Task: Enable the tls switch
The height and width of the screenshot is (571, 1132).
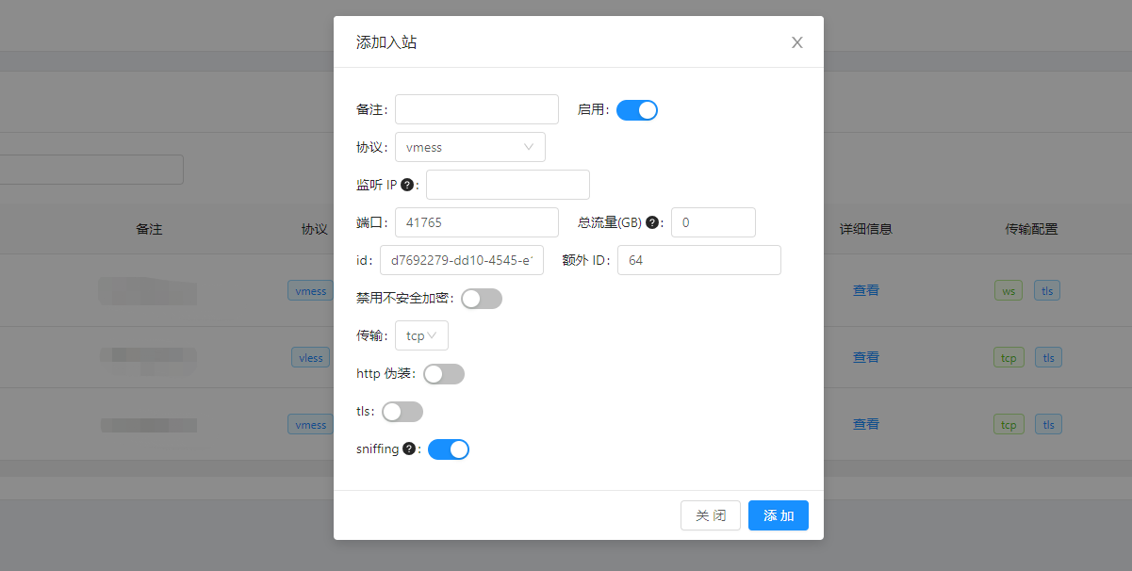Action: [x=402, y=411]
